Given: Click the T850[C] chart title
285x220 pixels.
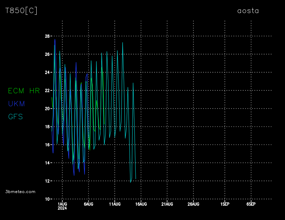Looking at the screenshot, I should [x=21, y=11].
